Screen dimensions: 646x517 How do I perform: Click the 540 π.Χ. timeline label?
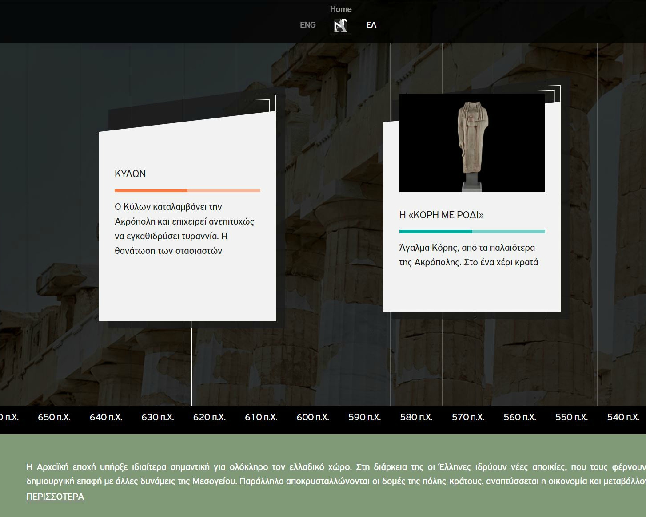[623, 417]
